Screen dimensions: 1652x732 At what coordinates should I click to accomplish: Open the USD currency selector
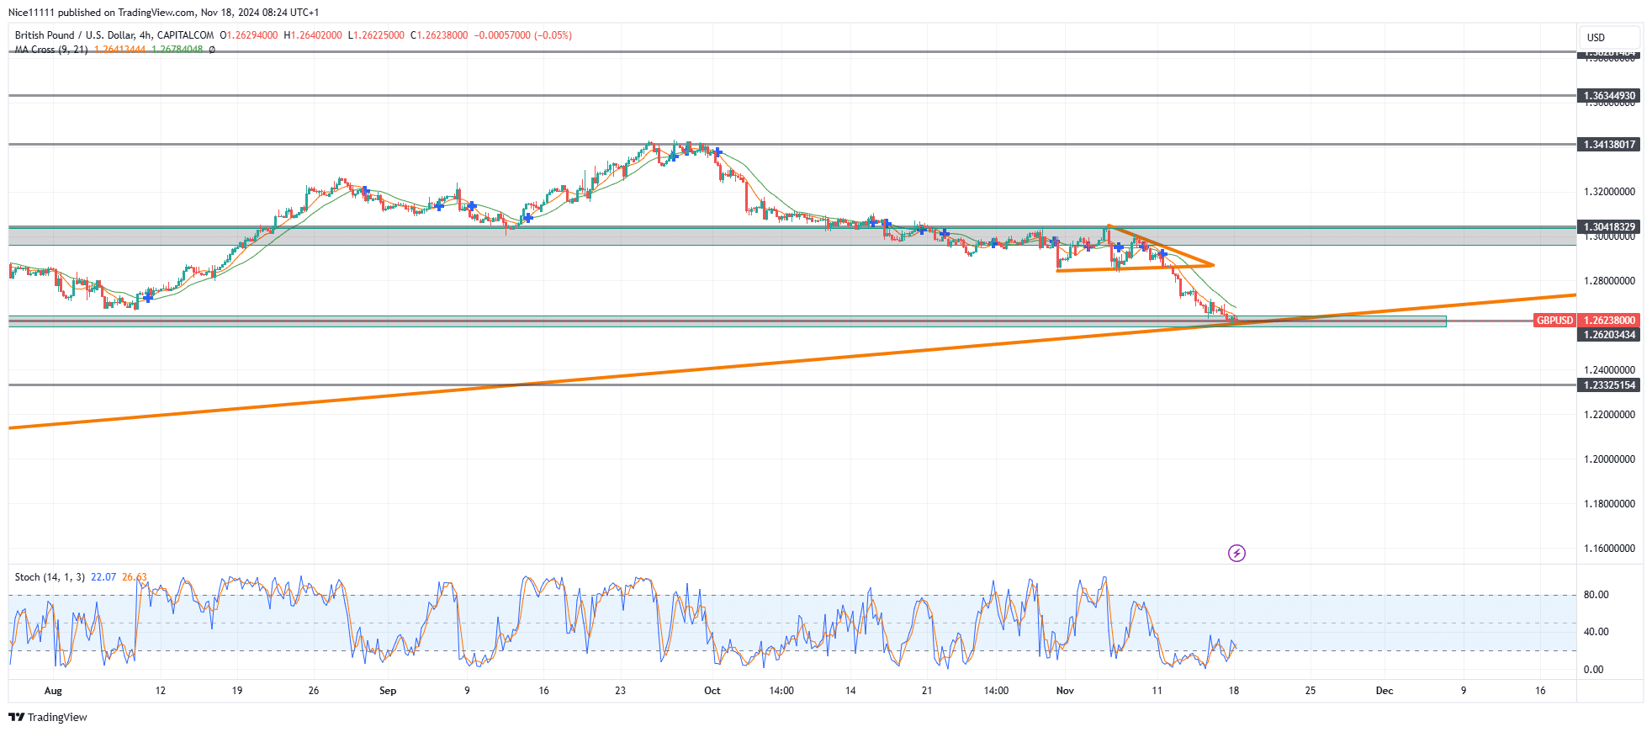point(1609,37)
